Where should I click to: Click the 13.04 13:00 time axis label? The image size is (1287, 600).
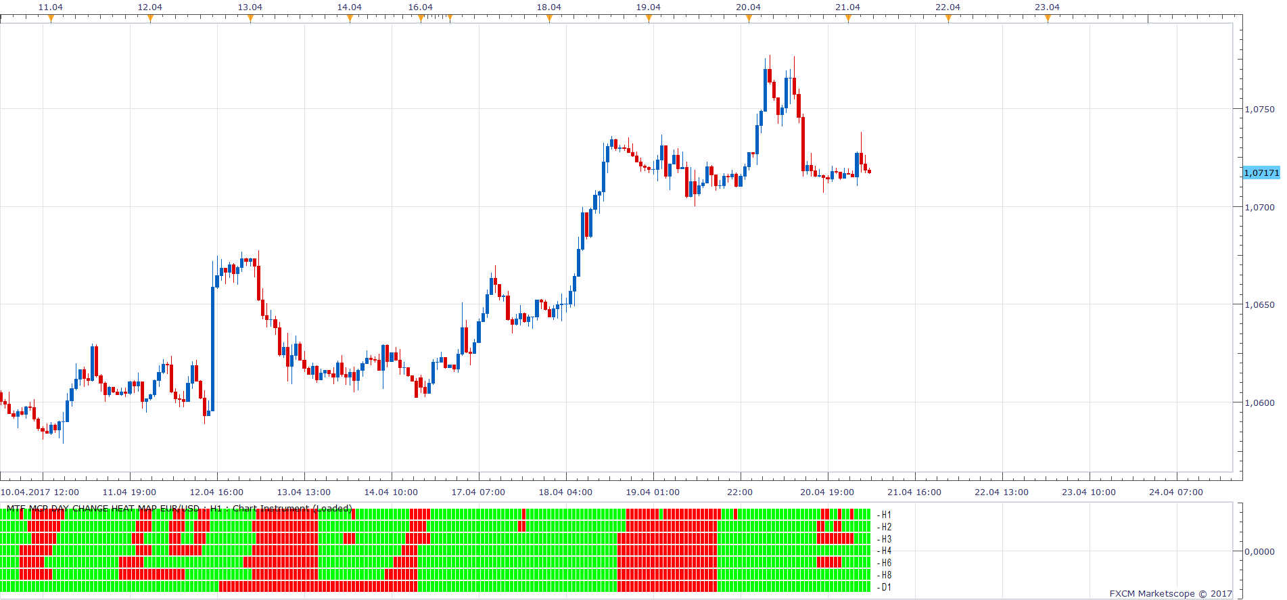(304, 492)
